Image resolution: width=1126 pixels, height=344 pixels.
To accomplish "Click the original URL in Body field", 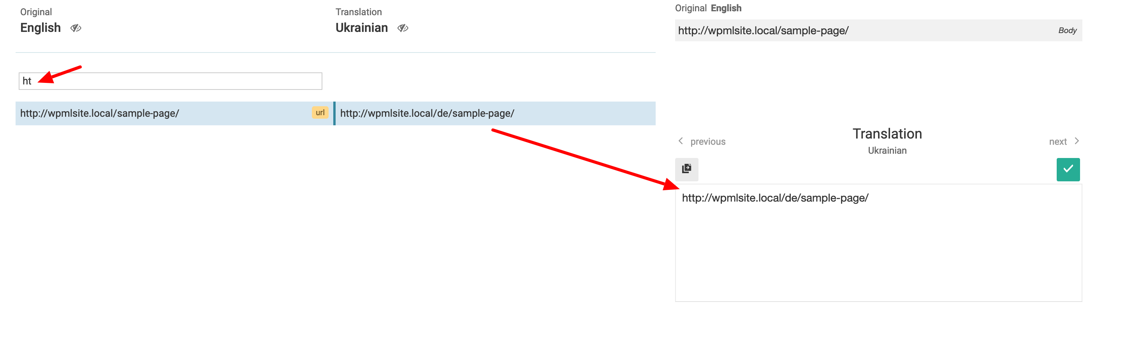I will (763, 31).
